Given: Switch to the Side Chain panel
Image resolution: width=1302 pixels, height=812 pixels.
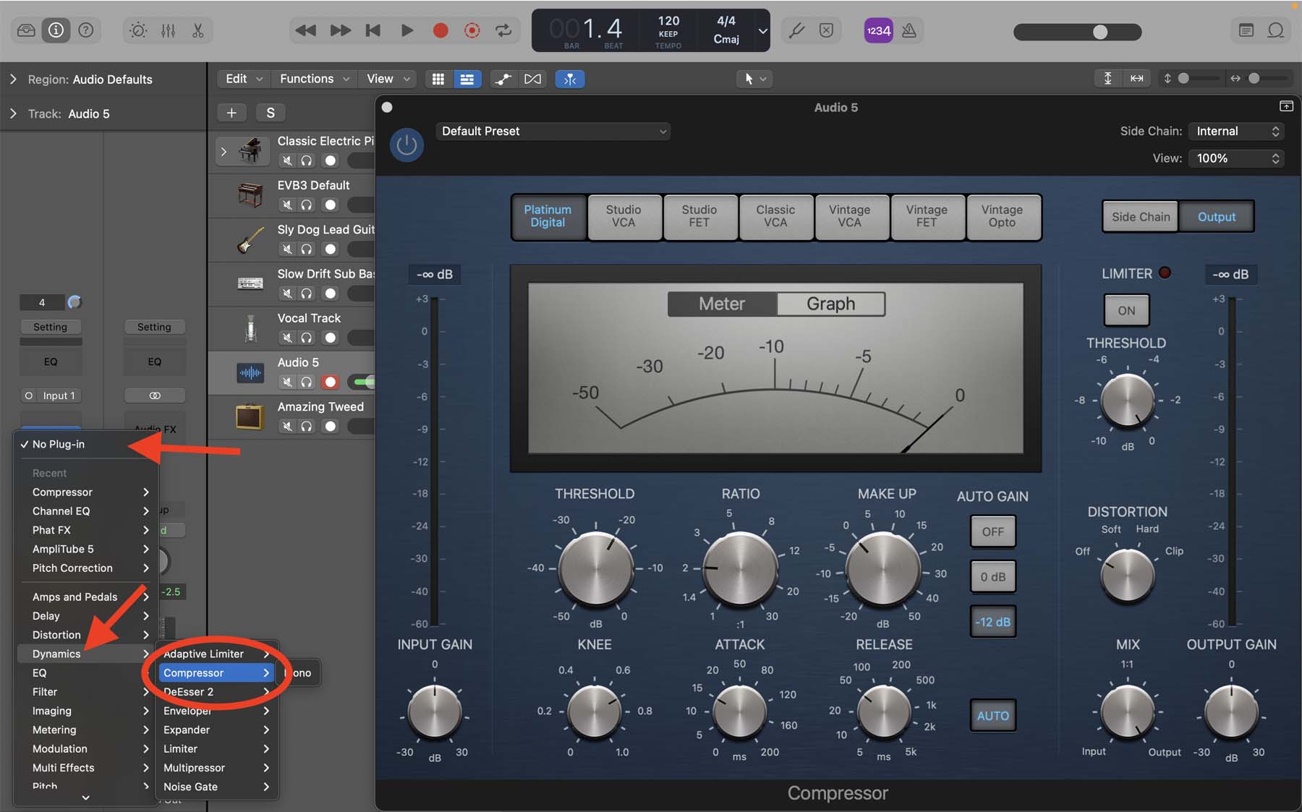Looking at the screenshot, I should 1141,217.
